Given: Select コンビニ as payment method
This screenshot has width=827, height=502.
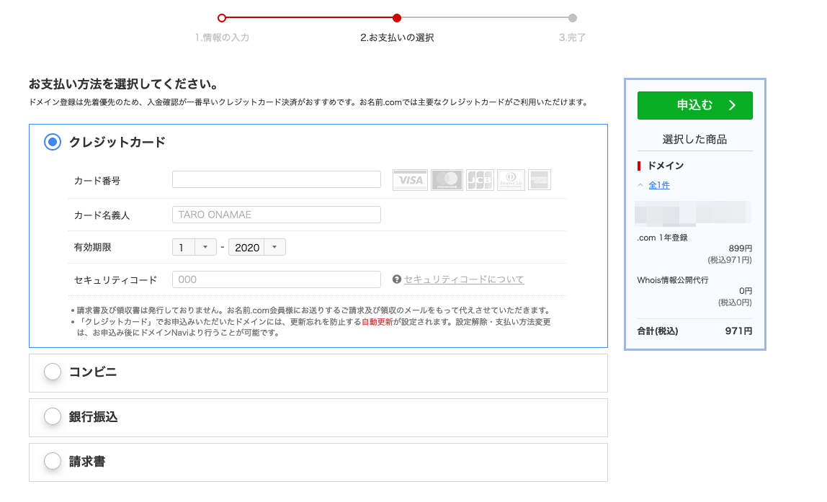Looking at the screenshot, I should (x=52, y=372).
